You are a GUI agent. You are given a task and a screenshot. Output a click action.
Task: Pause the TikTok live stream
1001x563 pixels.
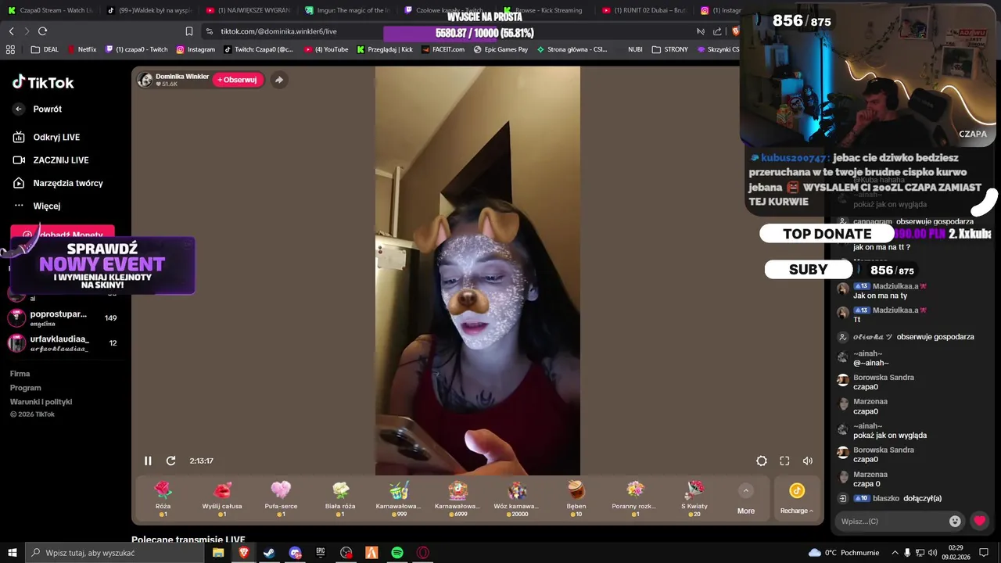pos(148,461)
